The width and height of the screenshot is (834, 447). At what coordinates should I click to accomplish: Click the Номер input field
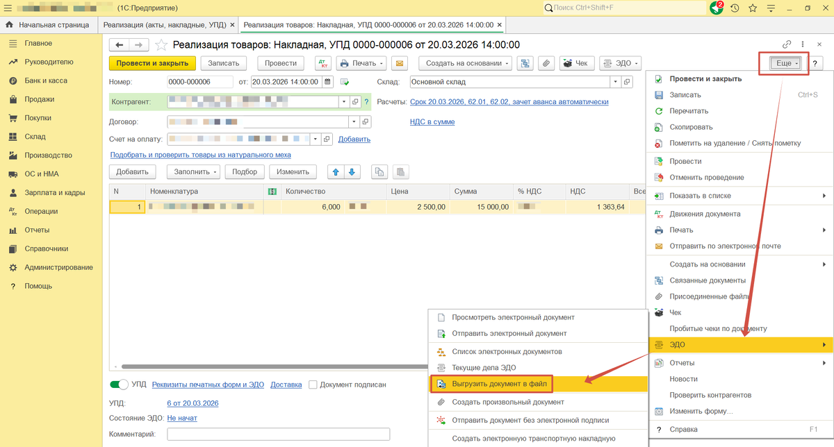click(x=200, y=82)
